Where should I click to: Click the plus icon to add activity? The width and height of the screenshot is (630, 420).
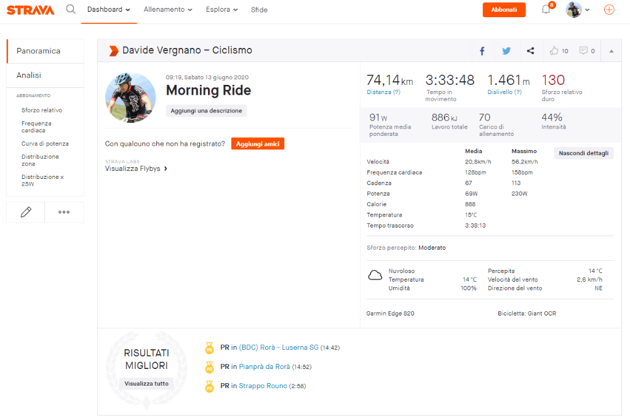[x=608, y=9]
